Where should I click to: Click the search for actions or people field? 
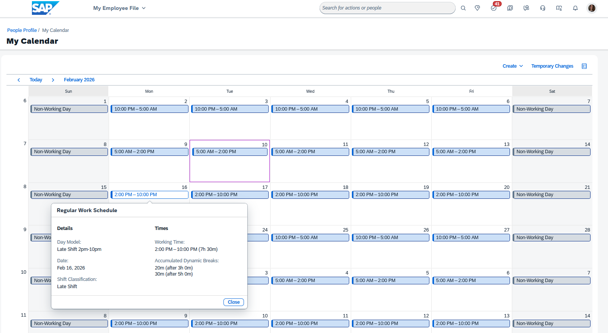pos(387,8)
